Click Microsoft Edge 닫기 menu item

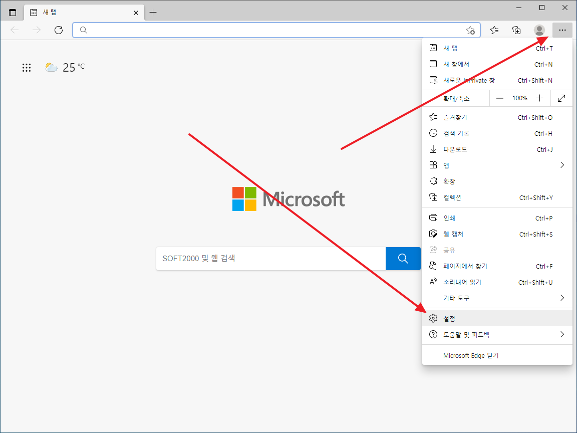tap(471, 355)
